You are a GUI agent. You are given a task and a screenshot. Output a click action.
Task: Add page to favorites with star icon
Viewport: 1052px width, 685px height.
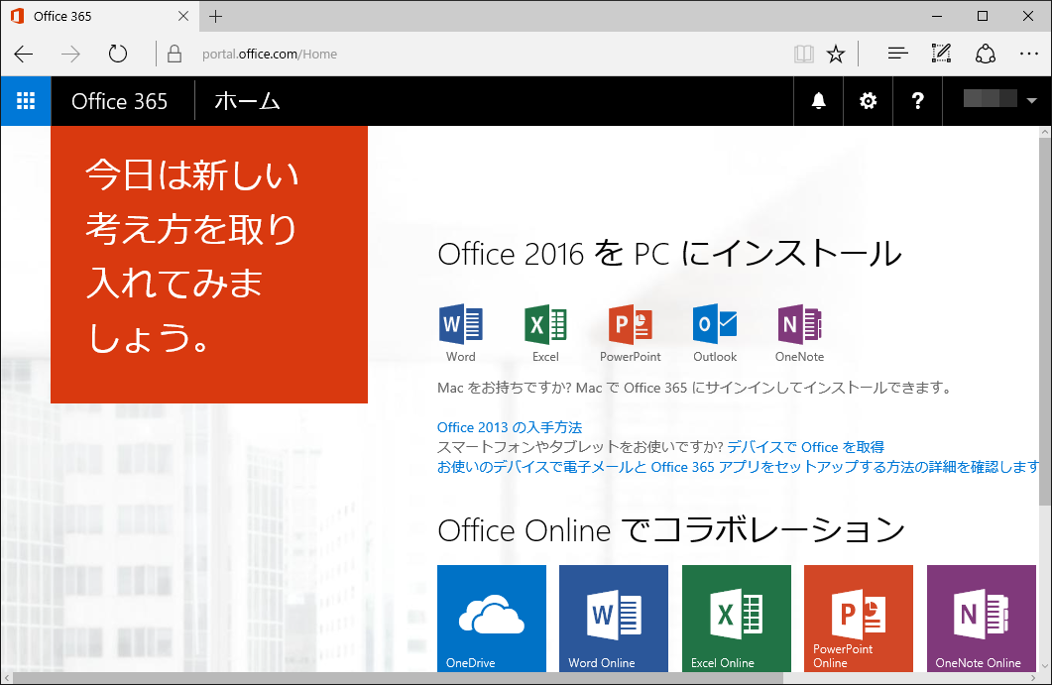836,54
